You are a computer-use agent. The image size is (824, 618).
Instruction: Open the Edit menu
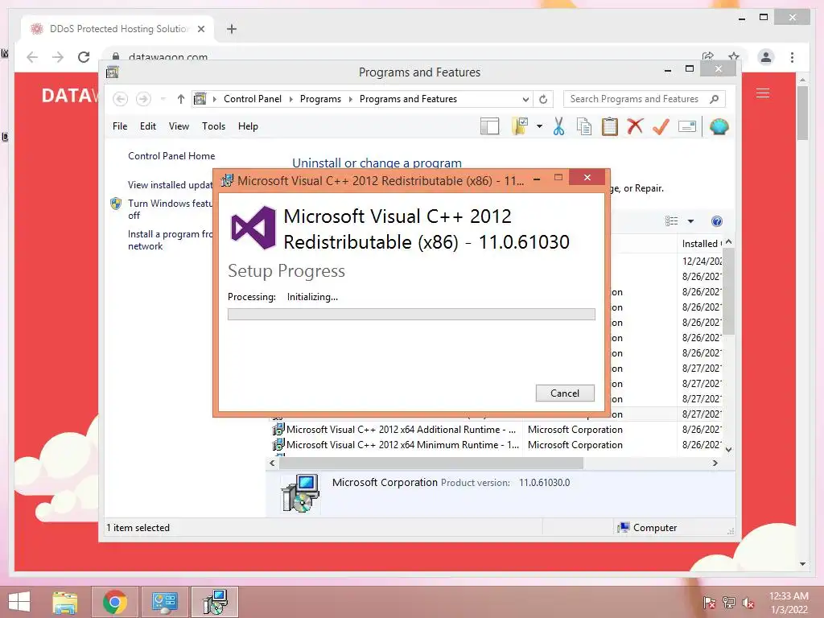(x=148, y=126)
